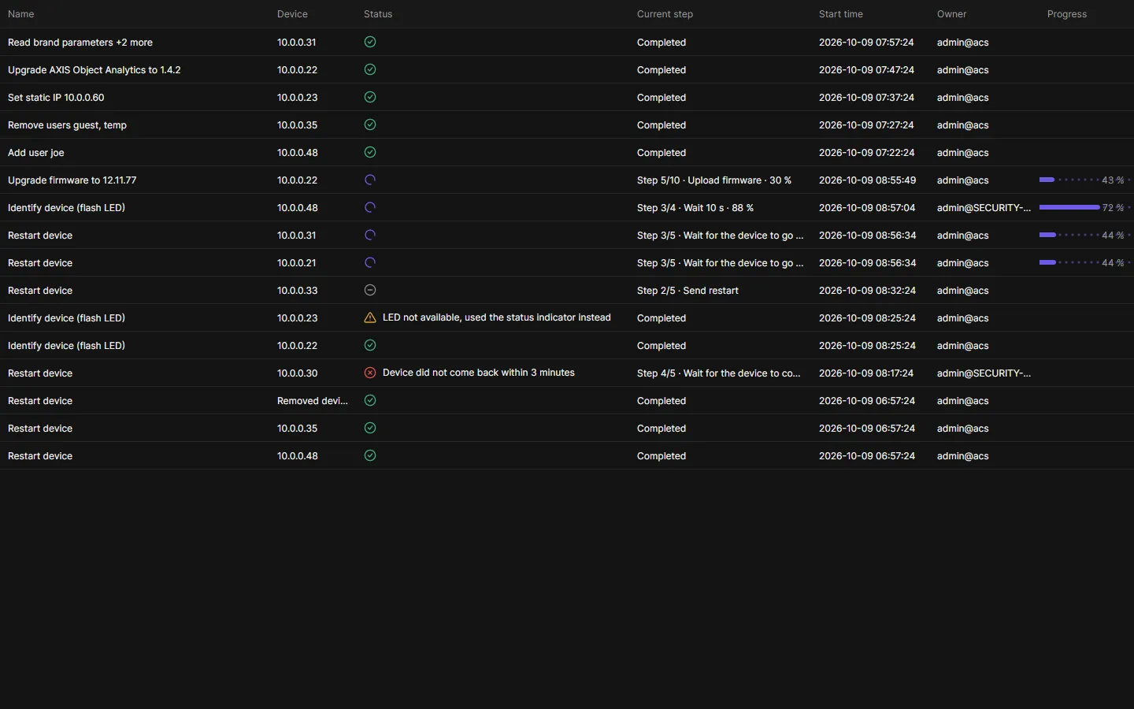Click the Progress column header

pyautogui.click(x=1067, y=14)
